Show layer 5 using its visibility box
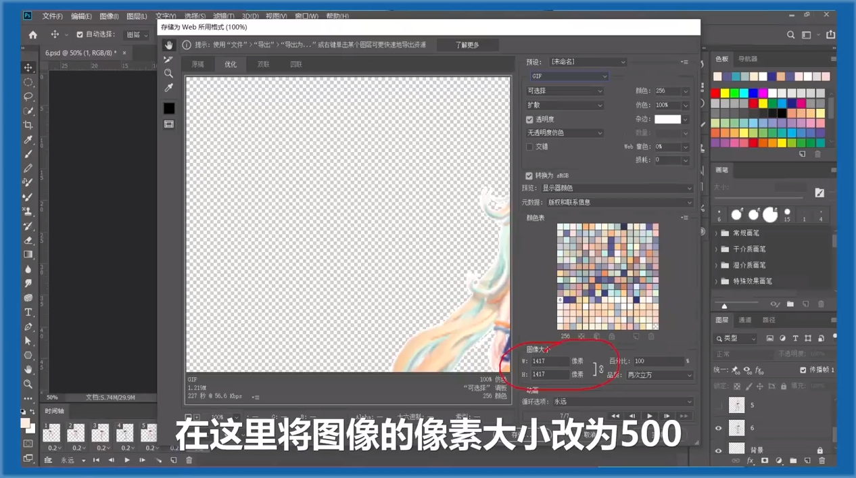Viewport: 856px width, 478px height. pos(718,405)
